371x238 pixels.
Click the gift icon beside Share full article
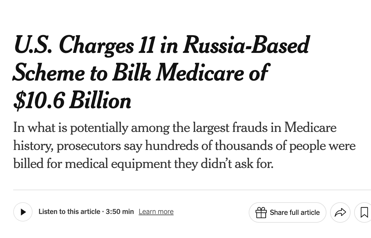pos(261,212)
